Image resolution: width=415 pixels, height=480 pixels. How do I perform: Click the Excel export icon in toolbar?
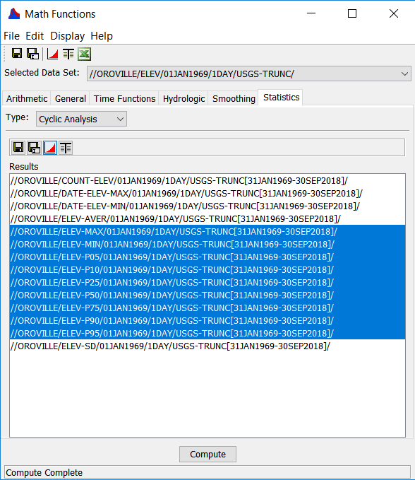click(85, 54)
